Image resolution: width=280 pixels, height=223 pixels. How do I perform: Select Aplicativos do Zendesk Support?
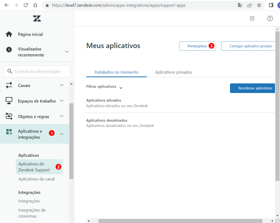[39, 167]
